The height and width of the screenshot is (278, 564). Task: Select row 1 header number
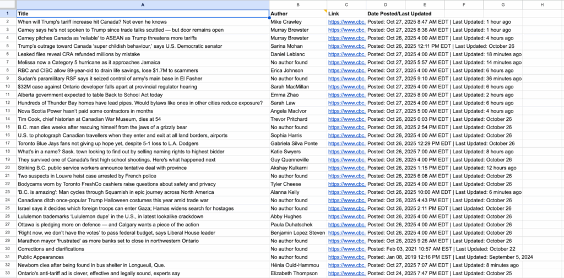(8, 14)
